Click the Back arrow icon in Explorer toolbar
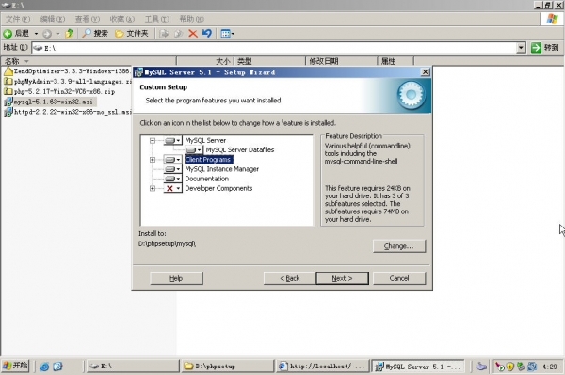This screenshot has width=565, height=375. (x=8, y=34)
